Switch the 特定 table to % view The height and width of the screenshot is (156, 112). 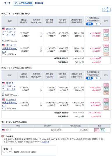[97, 24]
